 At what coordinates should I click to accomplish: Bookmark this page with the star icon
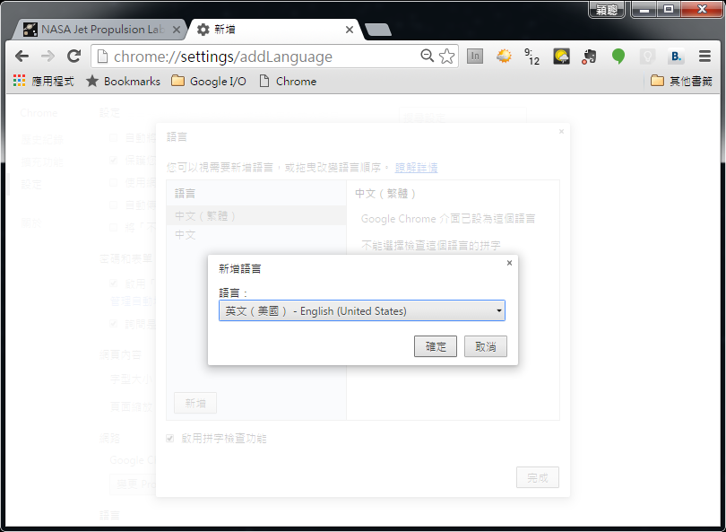447,57
